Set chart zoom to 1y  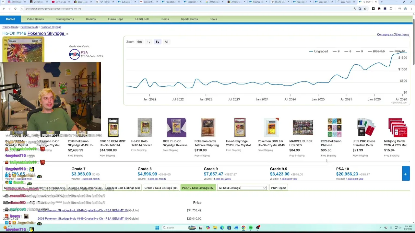click(148, 42)
